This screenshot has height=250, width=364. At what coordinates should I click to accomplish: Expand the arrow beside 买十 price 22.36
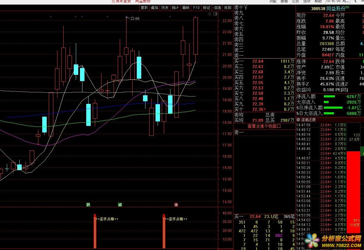pyautogui.click(x=264, y=110)
